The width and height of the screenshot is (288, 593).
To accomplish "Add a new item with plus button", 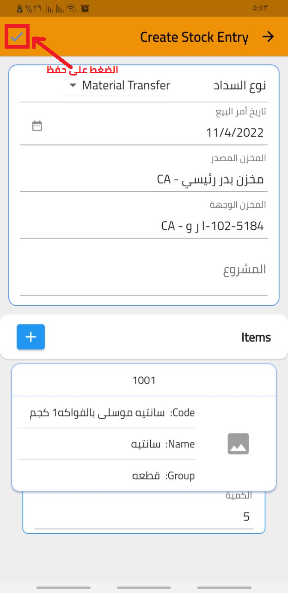I will [x=31, y=337].
